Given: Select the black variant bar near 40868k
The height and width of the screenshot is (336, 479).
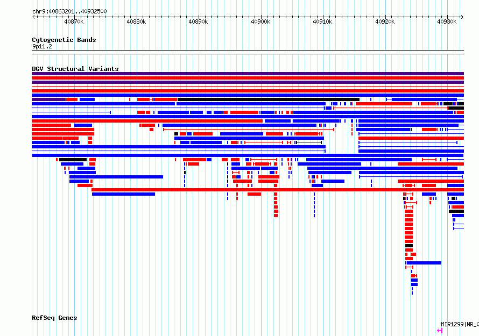Looking at the screenshot, I should [x=73, y=160].
